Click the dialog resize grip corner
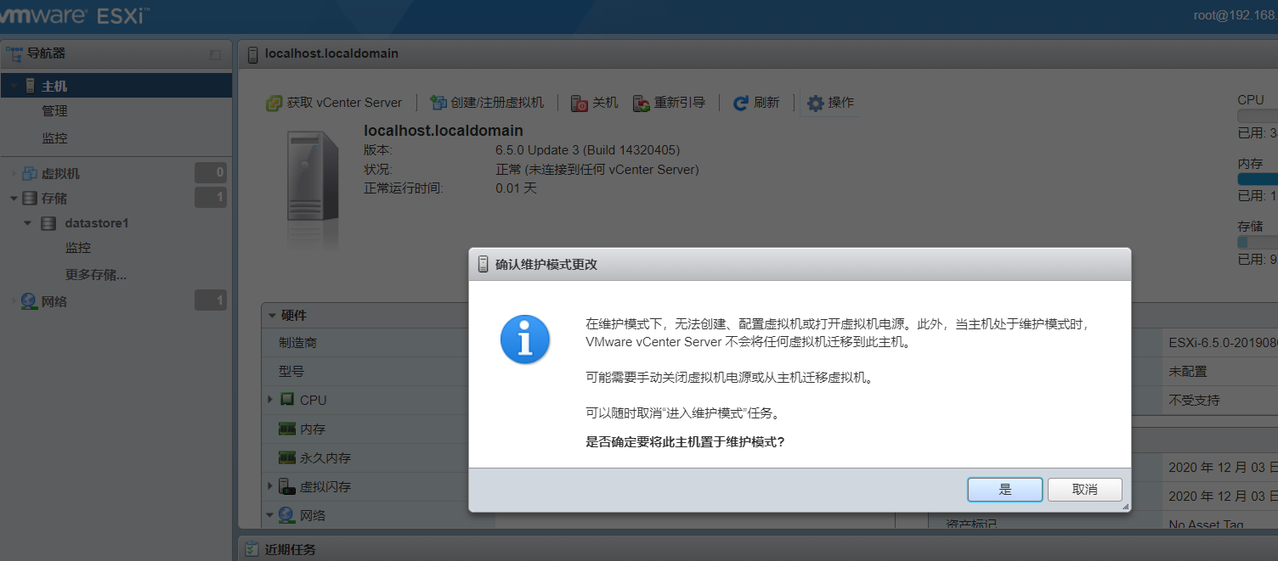The height and width of the screenshot is (561, 1278). coord(1125,506)
